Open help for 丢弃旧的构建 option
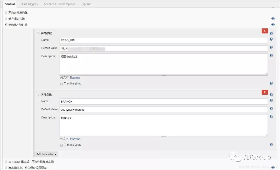This screenshot has width=280, height=170. click(273, 18)
